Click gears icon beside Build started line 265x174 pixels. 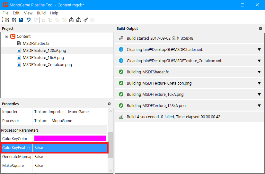[121, 38]
